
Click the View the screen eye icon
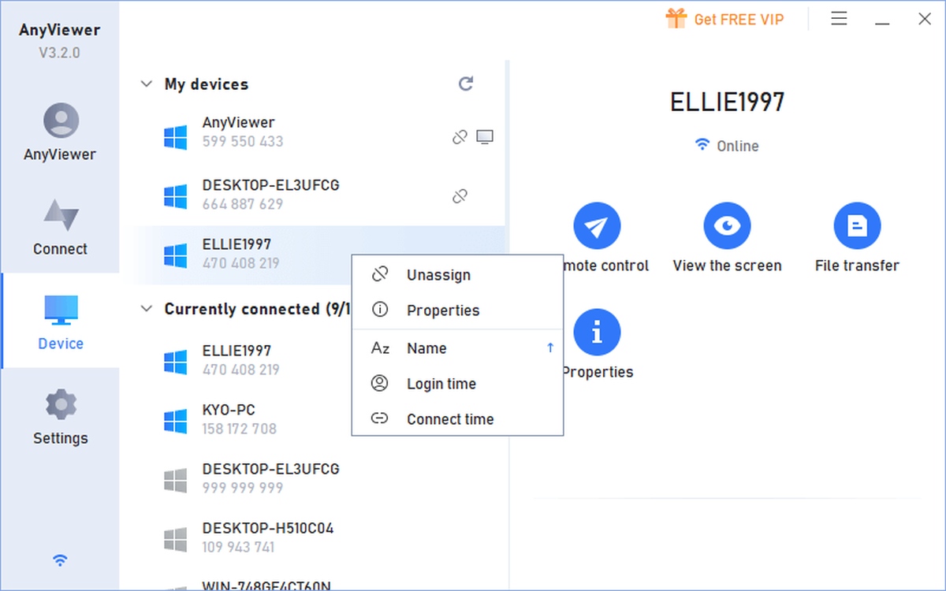coord(727,226)
